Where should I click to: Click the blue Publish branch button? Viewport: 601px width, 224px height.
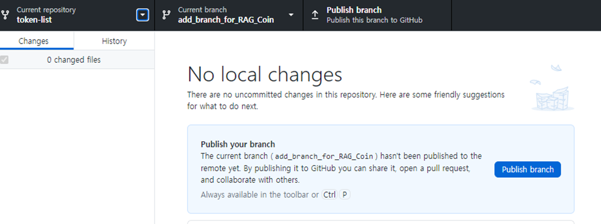(528, 169)
